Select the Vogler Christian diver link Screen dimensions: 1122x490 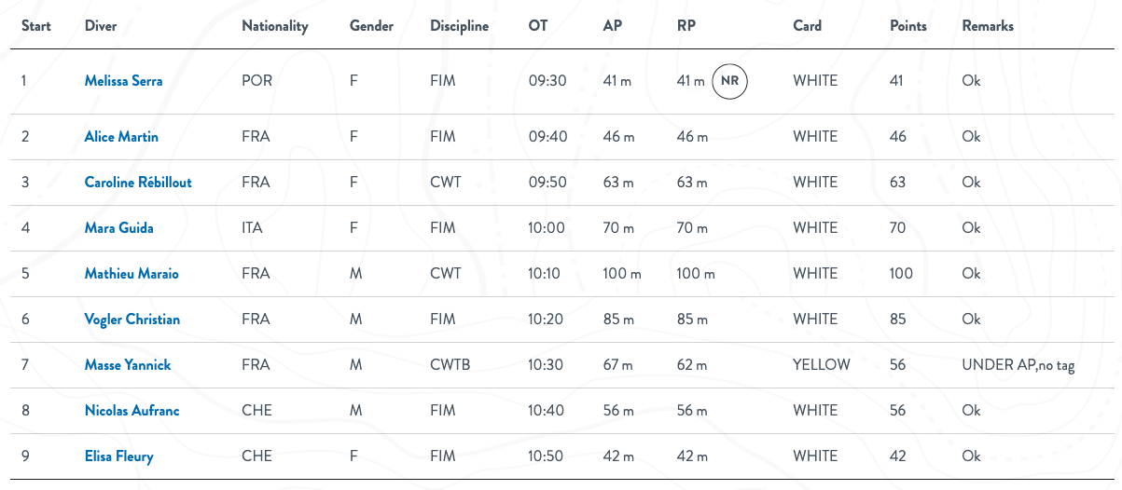[132, 320]
